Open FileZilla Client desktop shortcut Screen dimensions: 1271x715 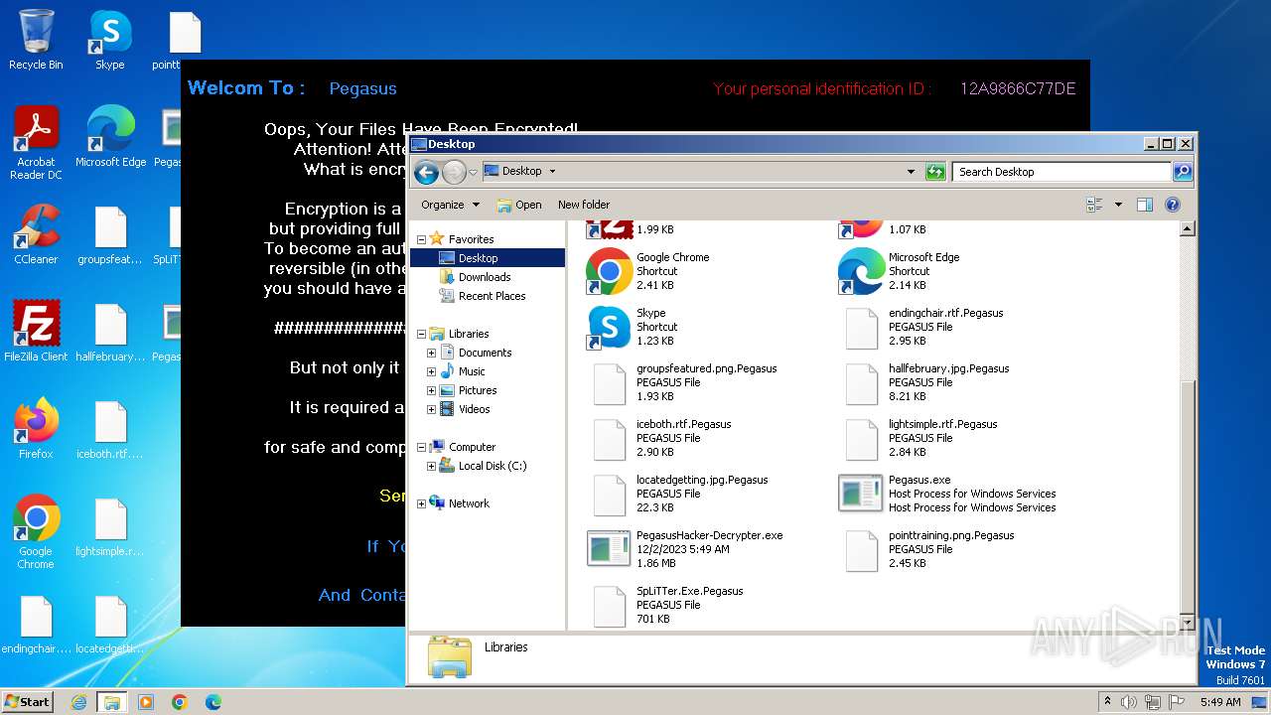(36, 332)
